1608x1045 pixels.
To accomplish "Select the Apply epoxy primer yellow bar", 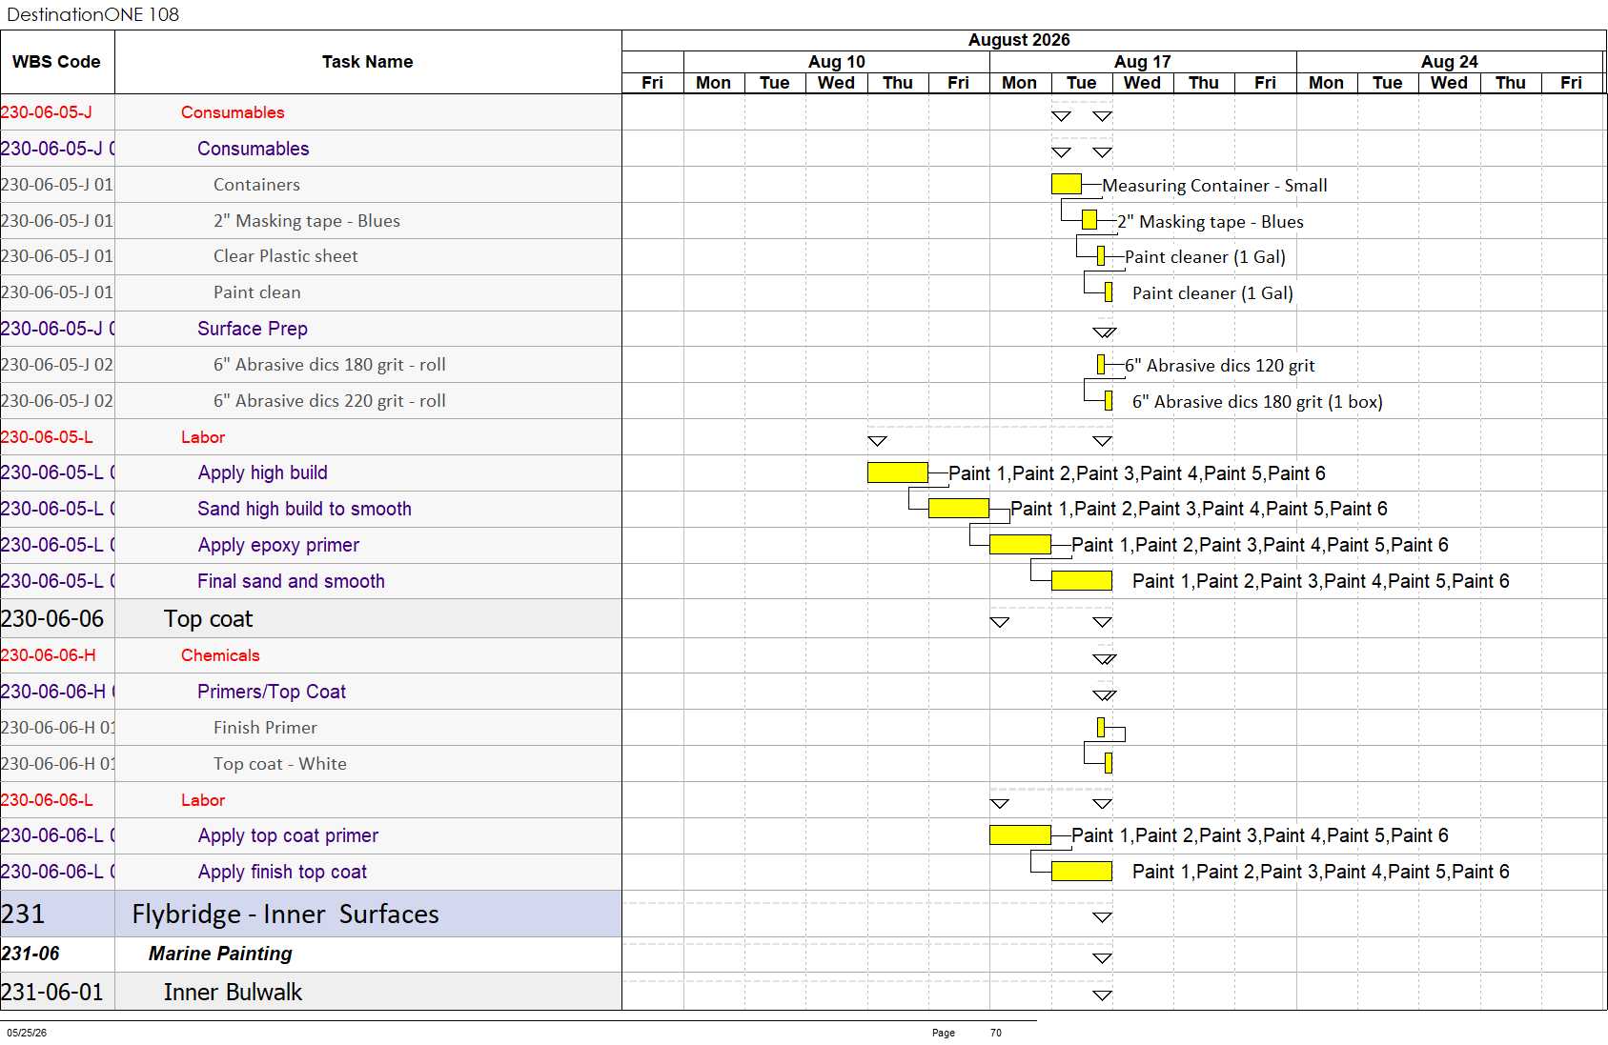I will tap(1020, 545).
